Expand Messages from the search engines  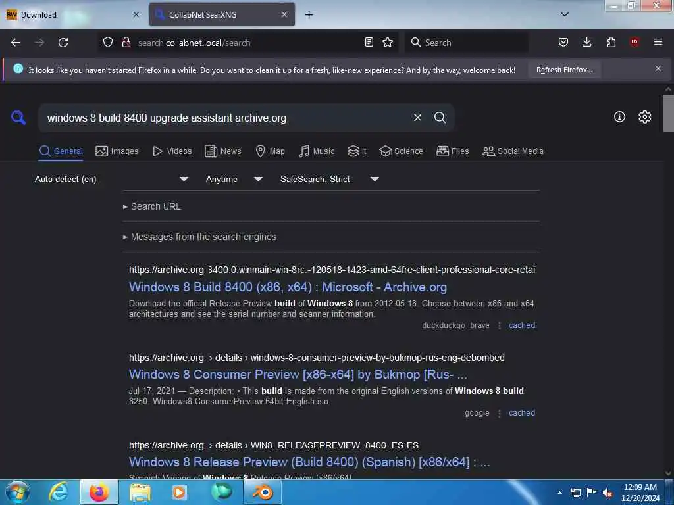(199, 237)
